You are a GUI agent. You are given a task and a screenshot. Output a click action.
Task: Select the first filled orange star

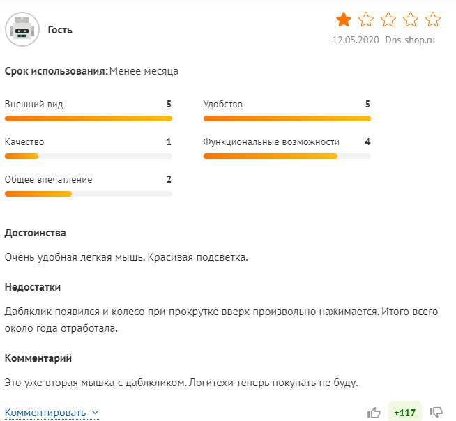pyautogui.click(x=343, y=19)
